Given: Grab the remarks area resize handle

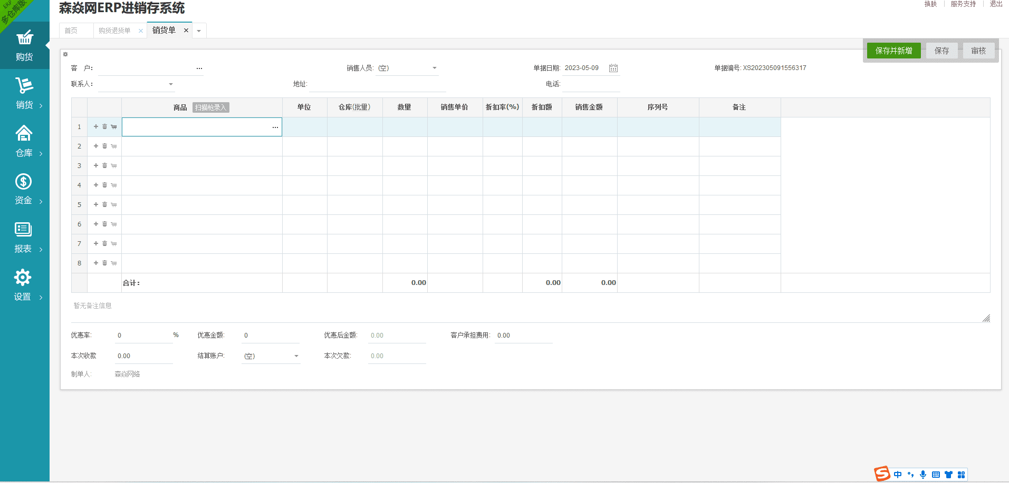Looking at the screenshot, I should coord(986,318).
